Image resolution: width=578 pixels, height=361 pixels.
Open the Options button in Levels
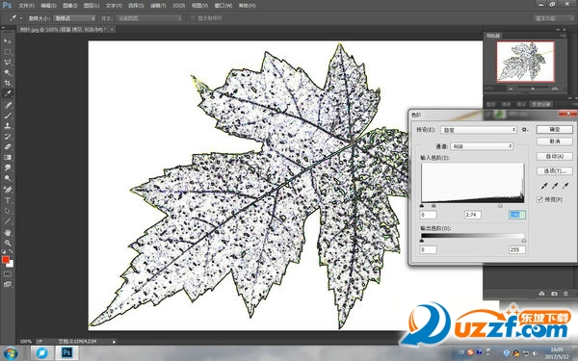point(555,171)
